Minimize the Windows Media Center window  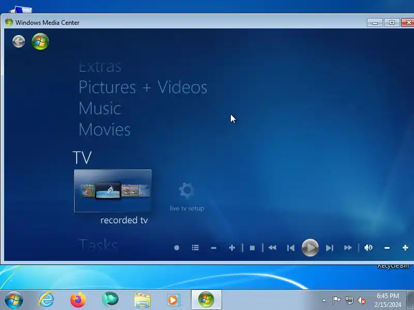(375, 23)
